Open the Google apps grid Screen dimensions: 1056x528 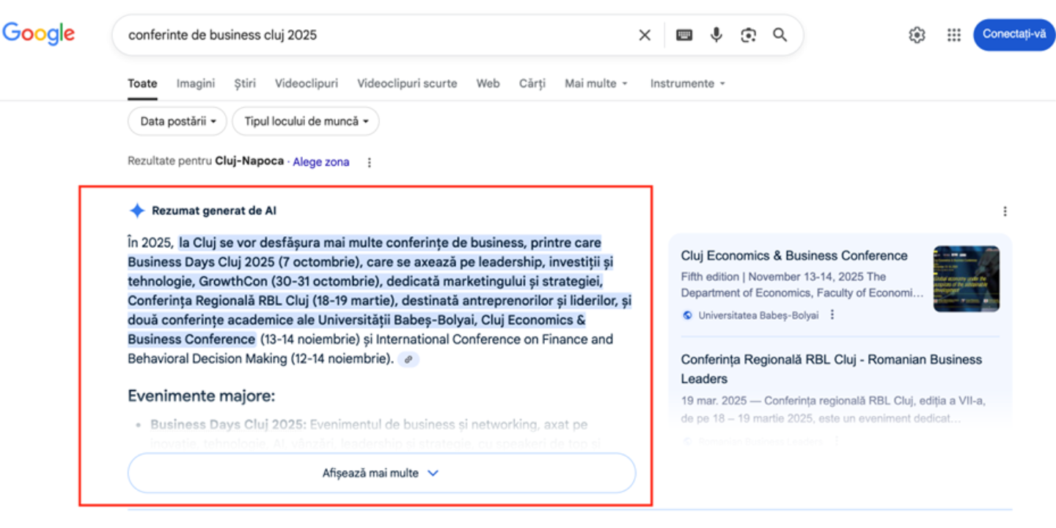tap(953, 35)
